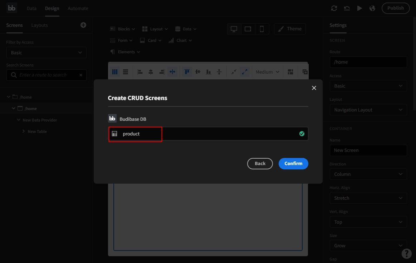Image resolution: width=416 pixels, height=263 pixels.
Task: Click the Back button
Action: [260, 163]
